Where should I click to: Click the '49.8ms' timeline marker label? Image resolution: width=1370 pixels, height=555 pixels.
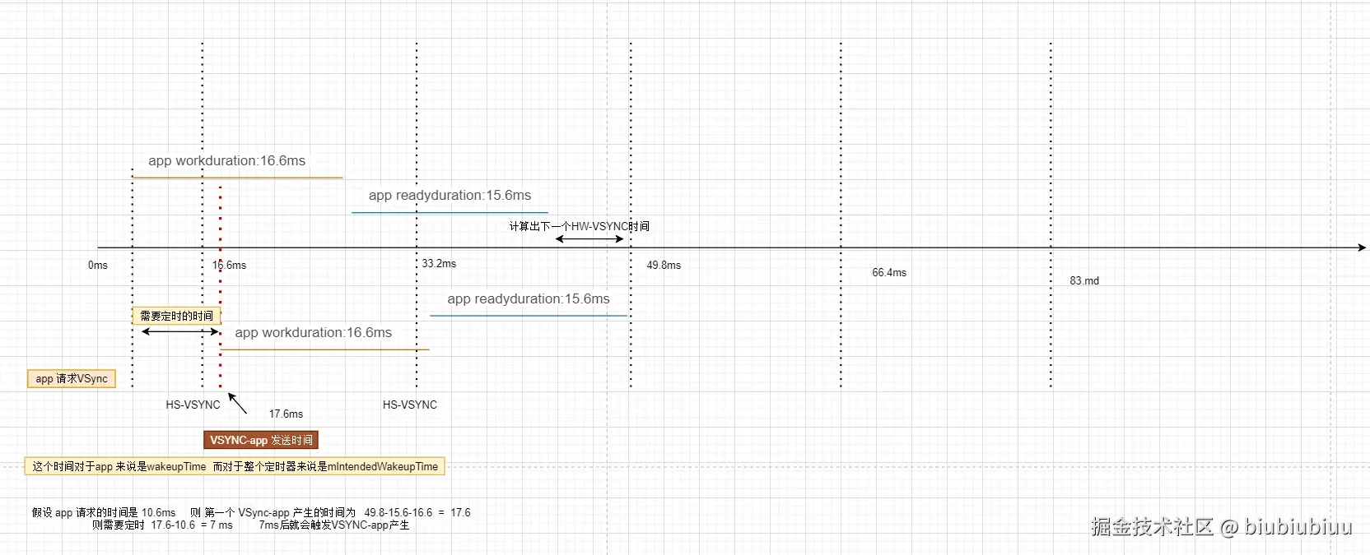664,265
